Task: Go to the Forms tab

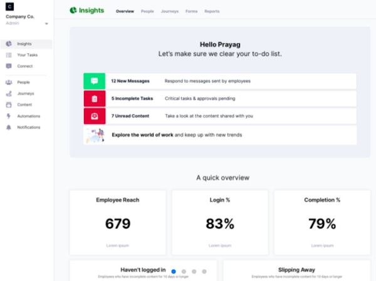Action: coord(191,11)
